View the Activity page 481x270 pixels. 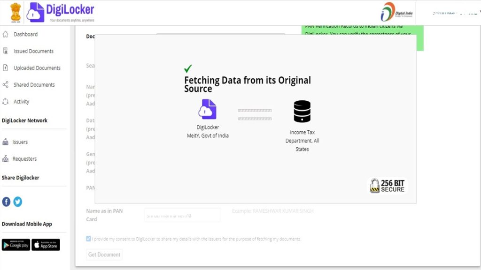tap(21, 102)
